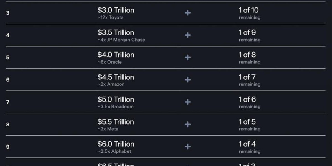
Task: Select the "$5.5 Trillion" milestone heading
Action: coord(116,122)
